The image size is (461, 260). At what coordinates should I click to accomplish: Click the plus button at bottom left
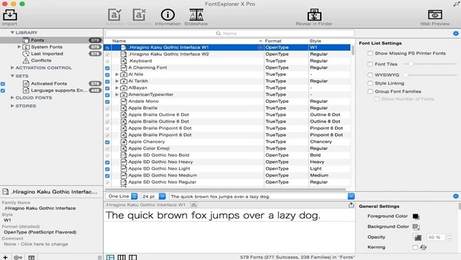tap(5, 257)
